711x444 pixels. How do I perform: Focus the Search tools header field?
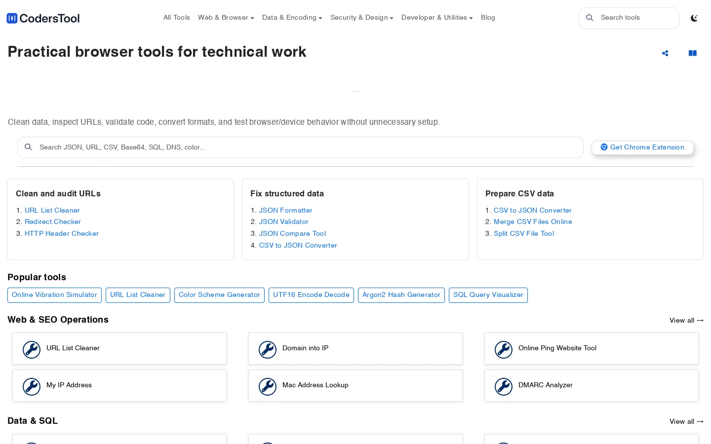pos(629,18)
